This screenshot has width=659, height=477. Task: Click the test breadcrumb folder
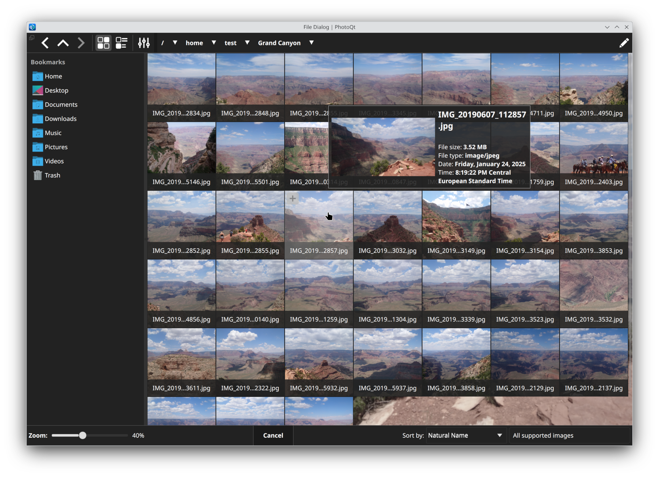click(x=230, y=43)
